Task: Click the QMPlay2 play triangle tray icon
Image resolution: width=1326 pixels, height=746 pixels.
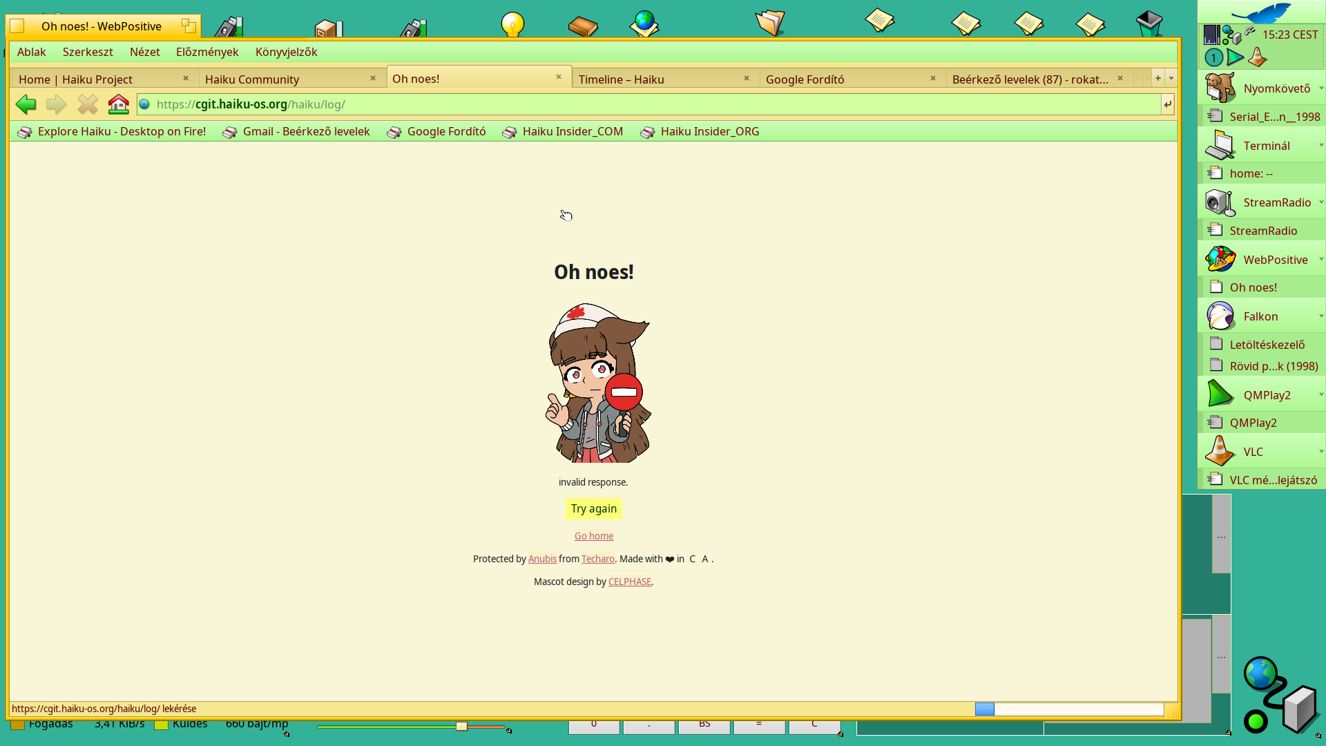Action: [x=1236, y=57]
